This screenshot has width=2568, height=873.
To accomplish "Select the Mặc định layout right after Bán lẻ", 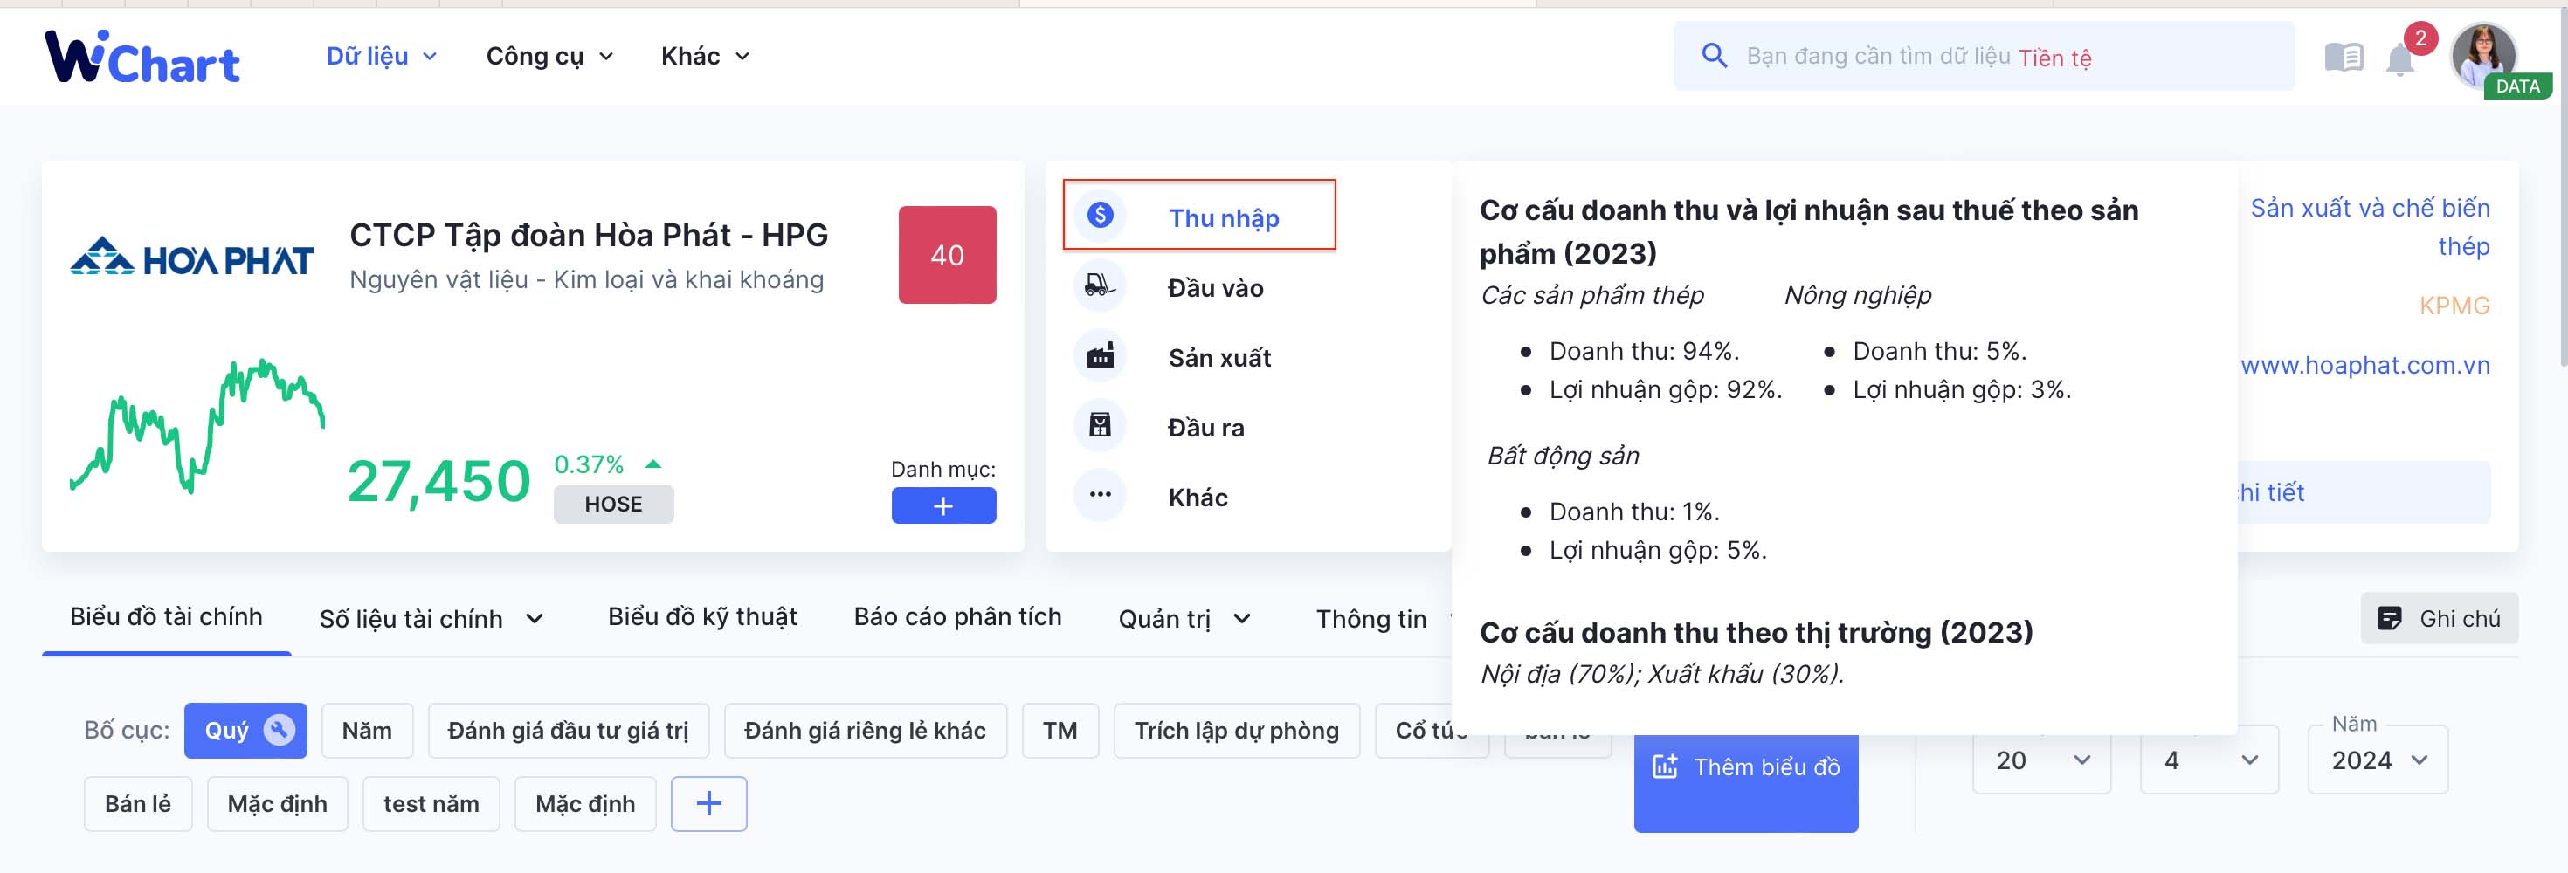I will pyautogui.click(x=277, y=803).
